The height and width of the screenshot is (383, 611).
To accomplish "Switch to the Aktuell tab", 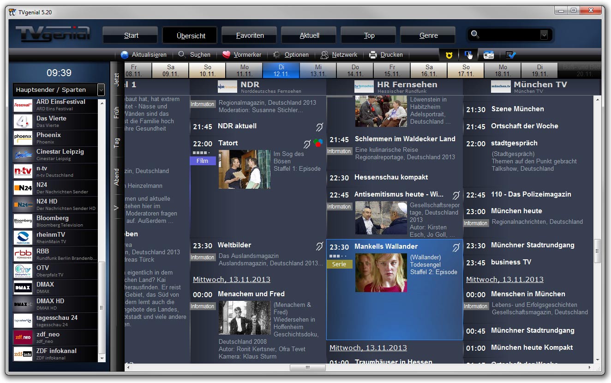I will pos(309,36).
